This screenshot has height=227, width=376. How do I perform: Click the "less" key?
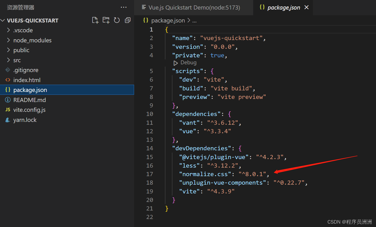pos(189,166)
